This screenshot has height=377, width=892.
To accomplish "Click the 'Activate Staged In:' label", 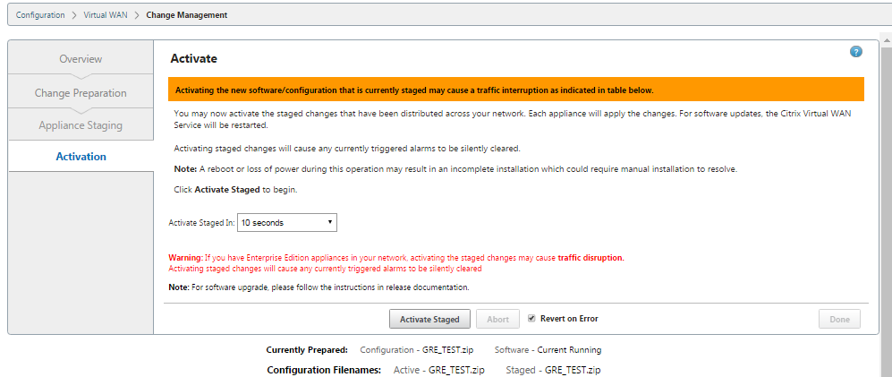I will click(x=202, y=223).
